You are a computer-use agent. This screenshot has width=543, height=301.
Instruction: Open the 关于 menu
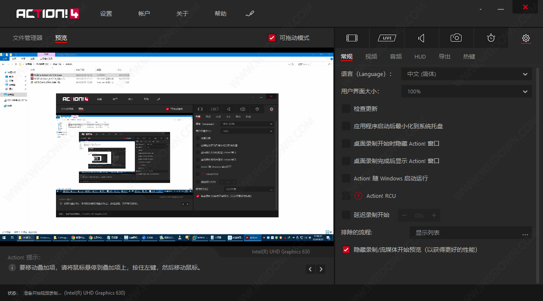182,14
